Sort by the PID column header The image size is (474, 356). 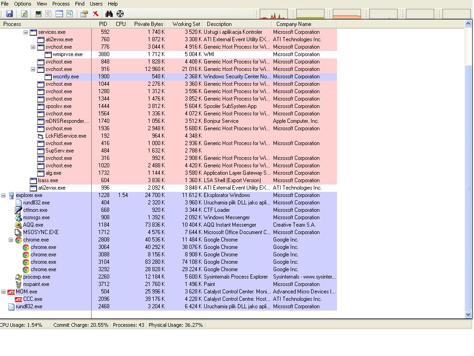tap(100, 24)
